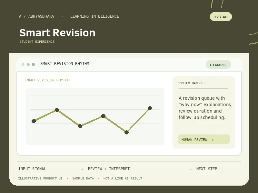This screenshot has height=193, width=258.
Task: Click the arrow icon in HUMAN REVIEW
Action: (213, 140)
